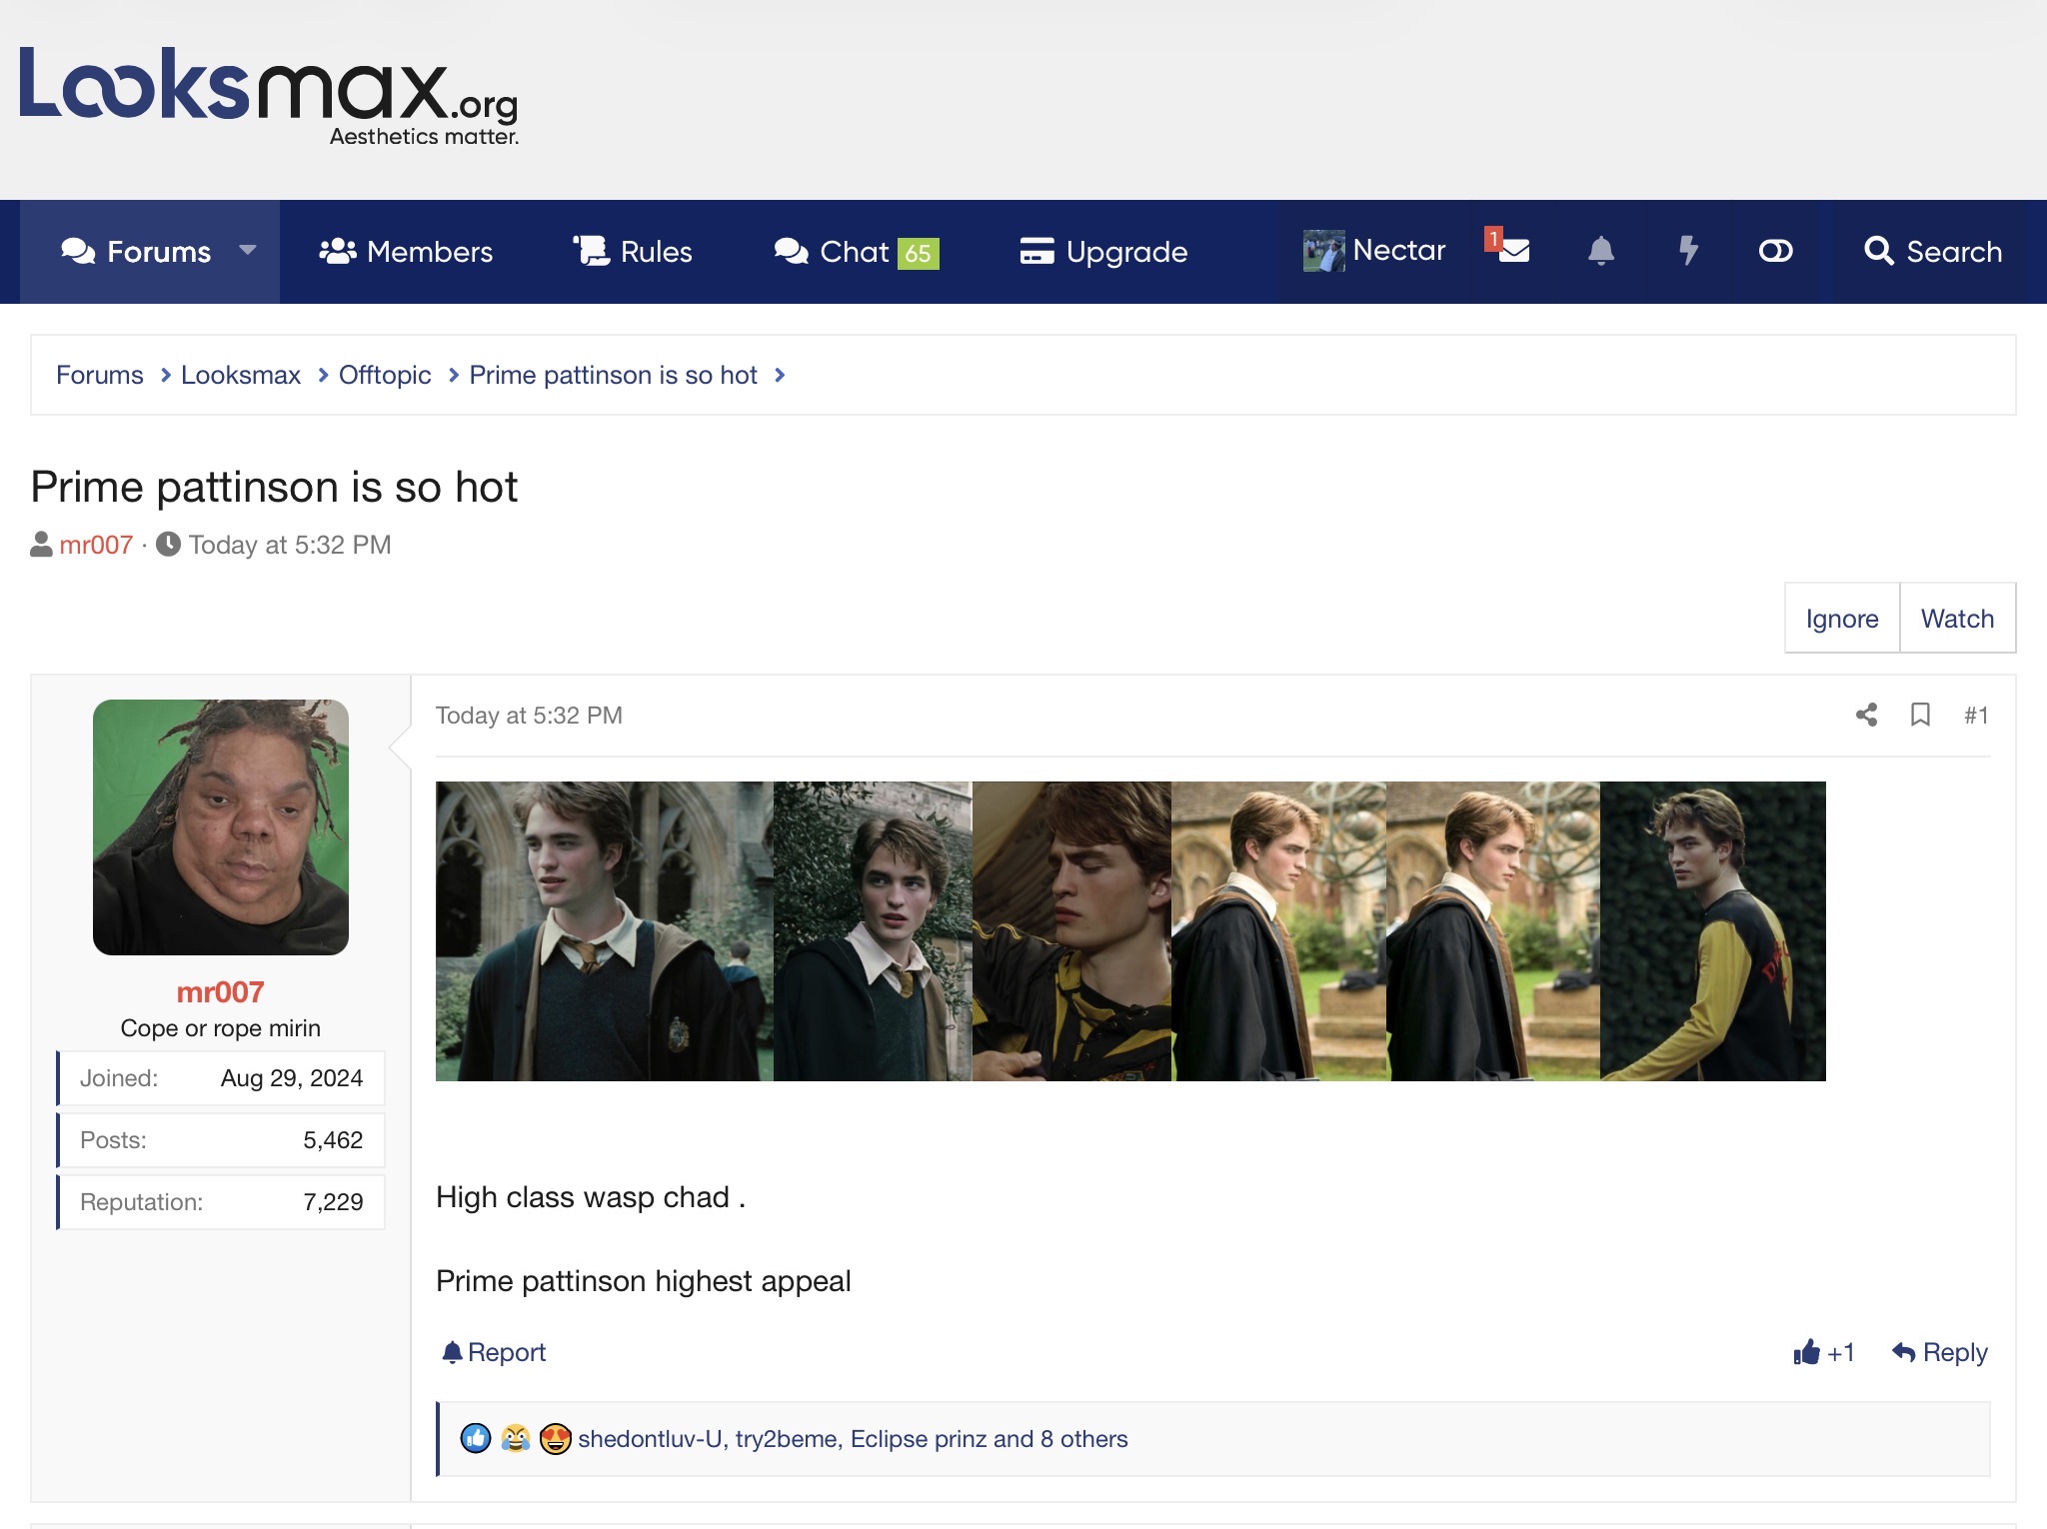
Task: Watch this thread
Action: (x=1957, y=619)
